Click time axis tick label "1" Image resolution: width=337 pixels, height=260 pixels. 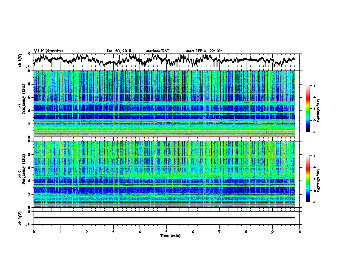60,232
